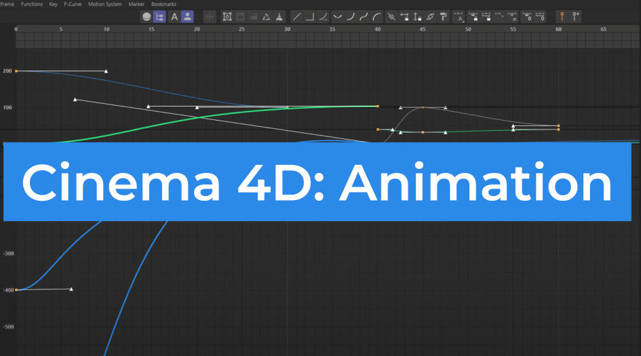Click the broom cleanup icon
This screenshot has height=356, width=641.
tap(279, 16)
